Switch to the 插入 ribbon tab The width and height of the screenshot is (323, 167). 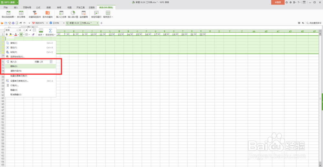16,7
